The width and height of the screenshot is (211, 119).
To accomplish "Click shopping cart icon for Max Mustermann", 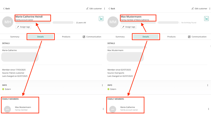I will click(x=206, y=19).
